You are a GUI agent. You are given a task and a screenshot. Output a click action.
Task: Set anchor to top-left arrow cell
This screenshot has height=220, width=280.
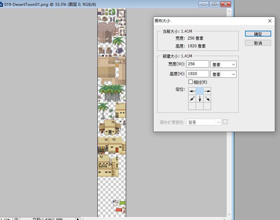click(x=192, y=91)
